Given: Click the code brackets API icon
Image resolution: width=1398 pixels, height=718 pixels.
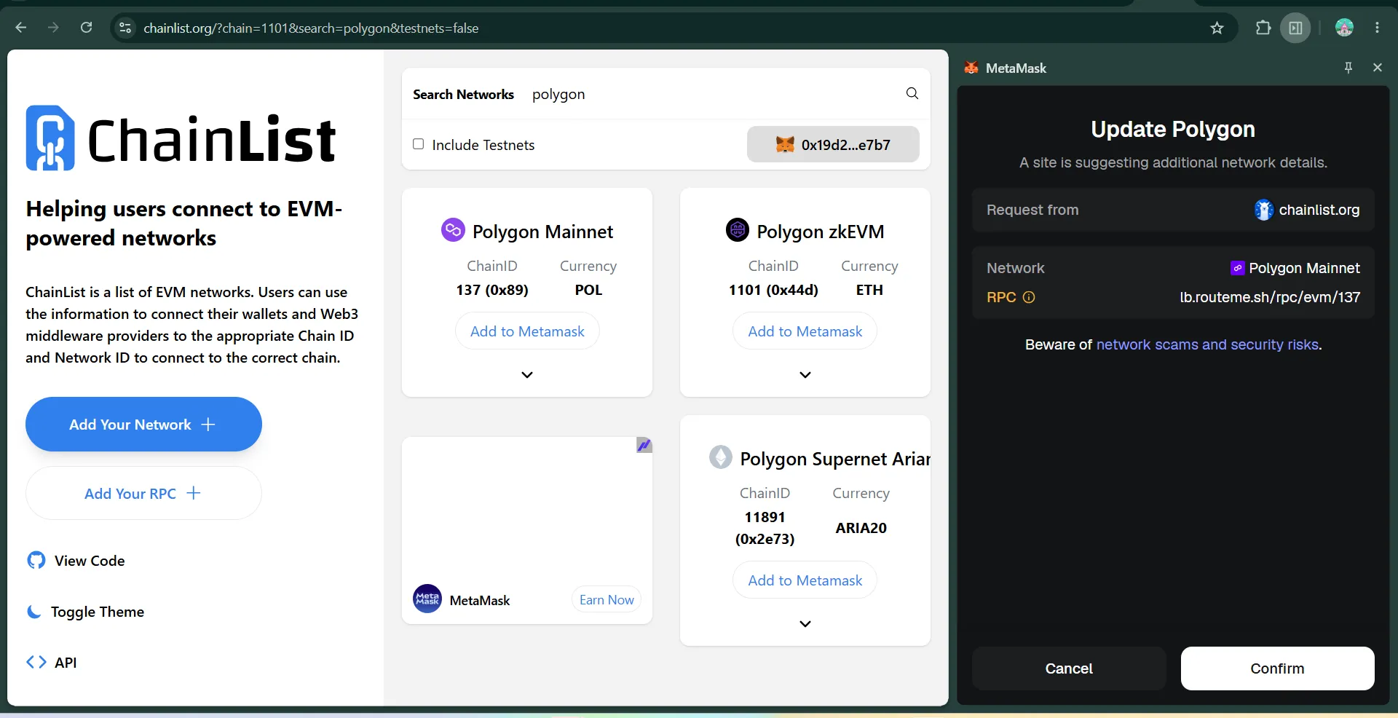Looking at the screenshot, I should tap(36, 662).
